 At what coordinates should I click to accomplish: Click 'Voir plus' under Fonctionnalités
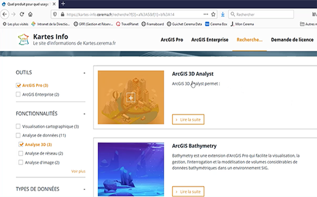(78, 172)
